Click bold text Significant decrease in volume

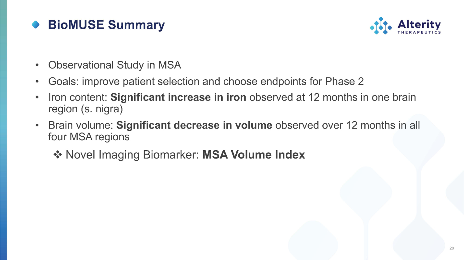[x=194, y=125]
